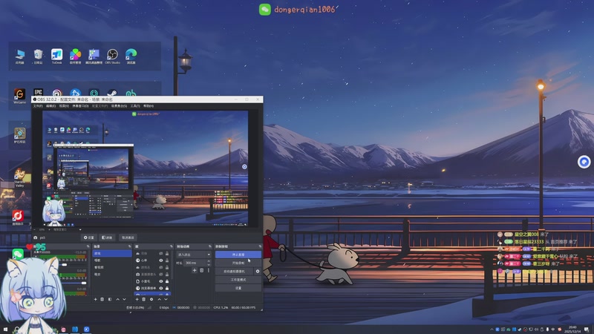Open the 编辑(E) menu in OBS
This screenshot has width=594, height=334.
tap(50, 106)
